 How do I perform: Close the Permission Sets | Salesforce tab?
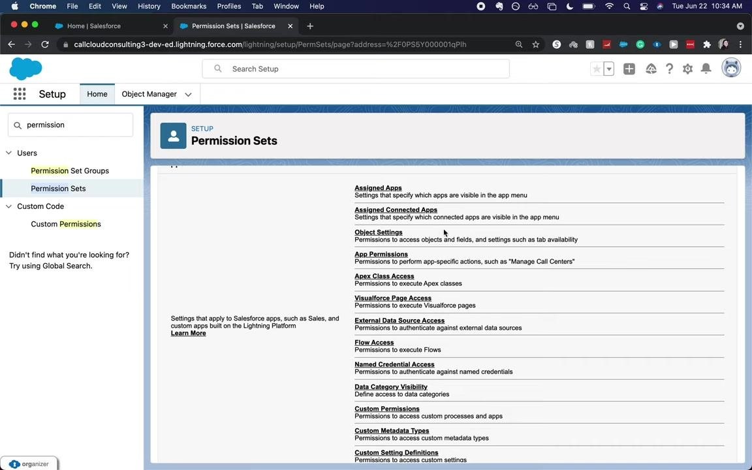coord(290,26)
